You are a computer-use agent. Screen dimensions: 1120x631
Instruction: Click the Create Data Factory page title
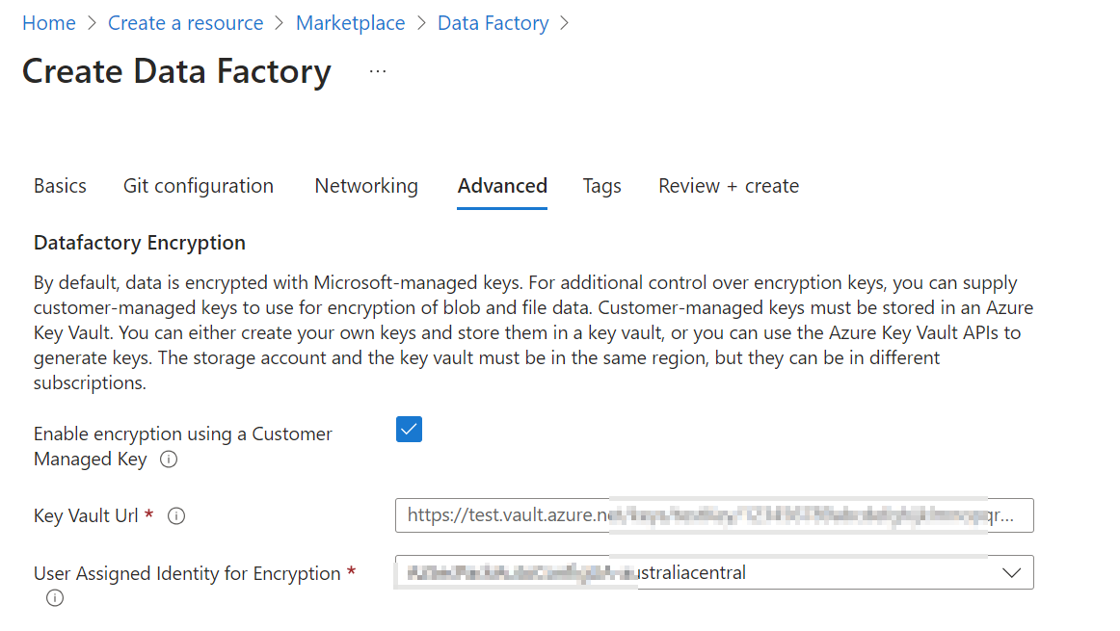click(x=175, y=70)
